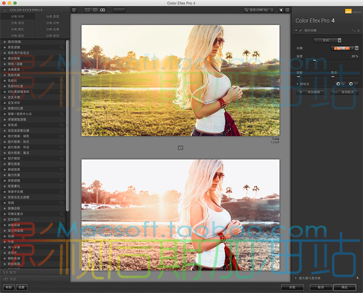Viewport: 363px width, 293px height.
Task: Click the 强度 strength slider handle
Action: tap(314, 60)
